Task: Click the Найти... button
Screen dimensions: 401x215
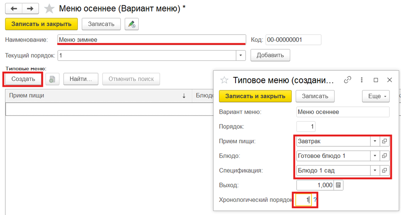Action: [81, 79]
